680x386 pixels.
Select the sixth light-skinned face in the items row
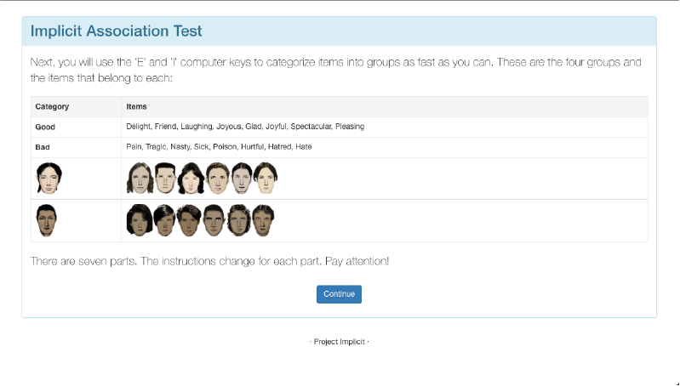266,179
